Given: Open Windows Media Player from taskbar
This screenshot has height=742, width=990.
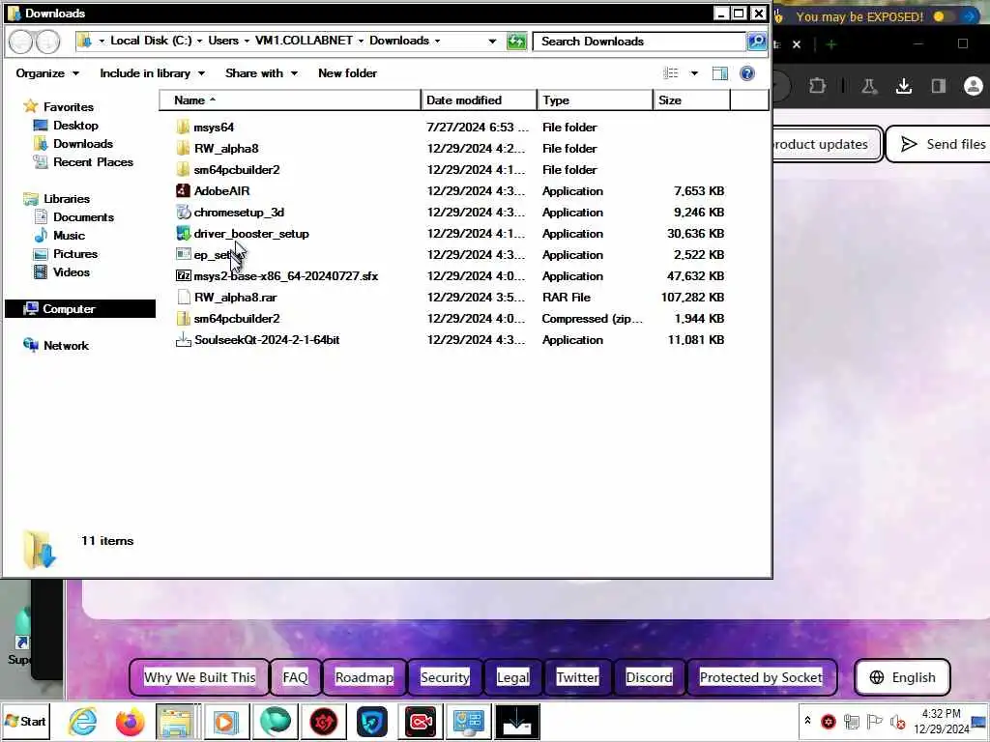Looking at the screenshot, I should [225, 721].
